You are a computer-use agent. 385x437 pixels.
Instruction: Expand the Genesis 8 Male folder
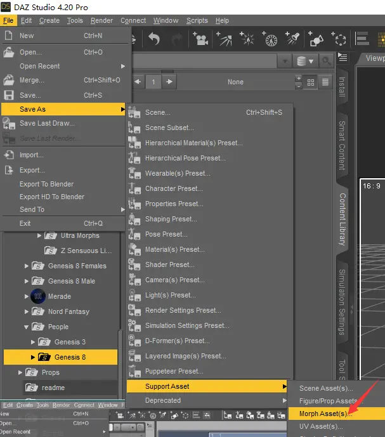click(26, 281)
